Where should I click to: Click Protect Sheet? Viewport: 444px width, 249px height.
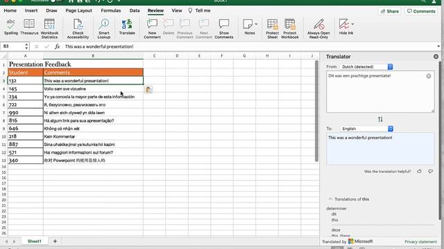273,29
